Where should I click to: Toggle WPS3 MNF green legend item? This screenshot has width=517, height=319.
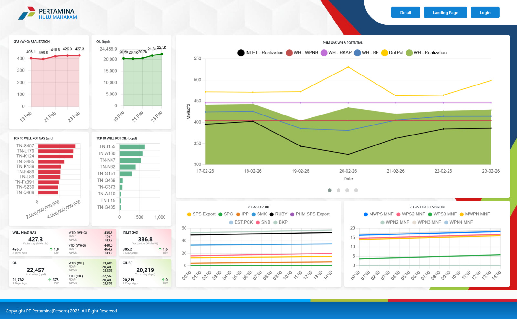click(442, 214)
